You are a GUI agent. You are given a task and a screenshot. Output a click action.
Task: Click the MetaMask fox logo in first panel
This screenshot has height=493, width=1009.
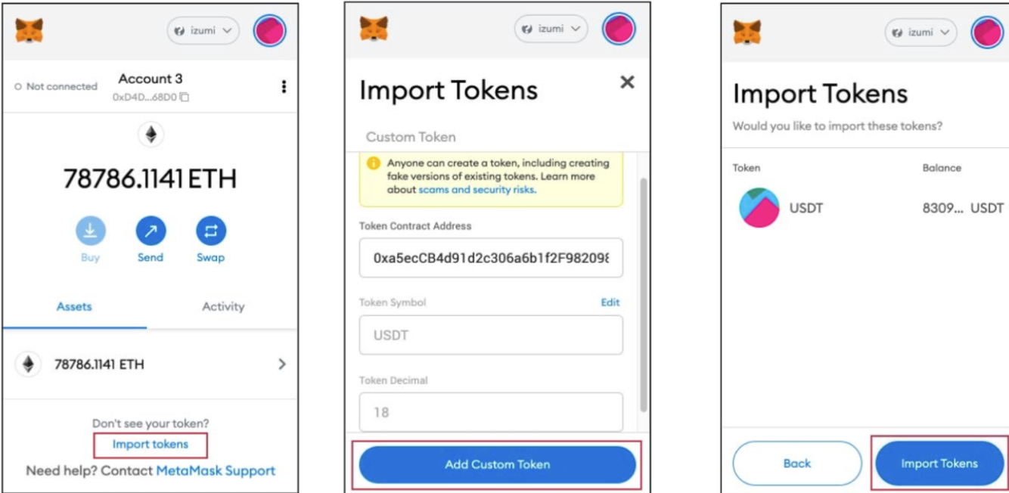tap(29, 31)
